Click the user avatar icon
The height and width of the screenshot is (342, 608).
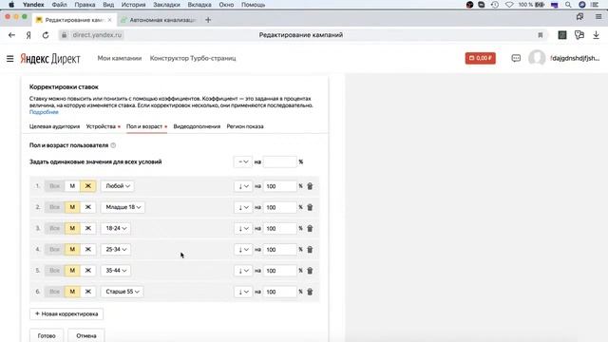click(x=537, y=58)
